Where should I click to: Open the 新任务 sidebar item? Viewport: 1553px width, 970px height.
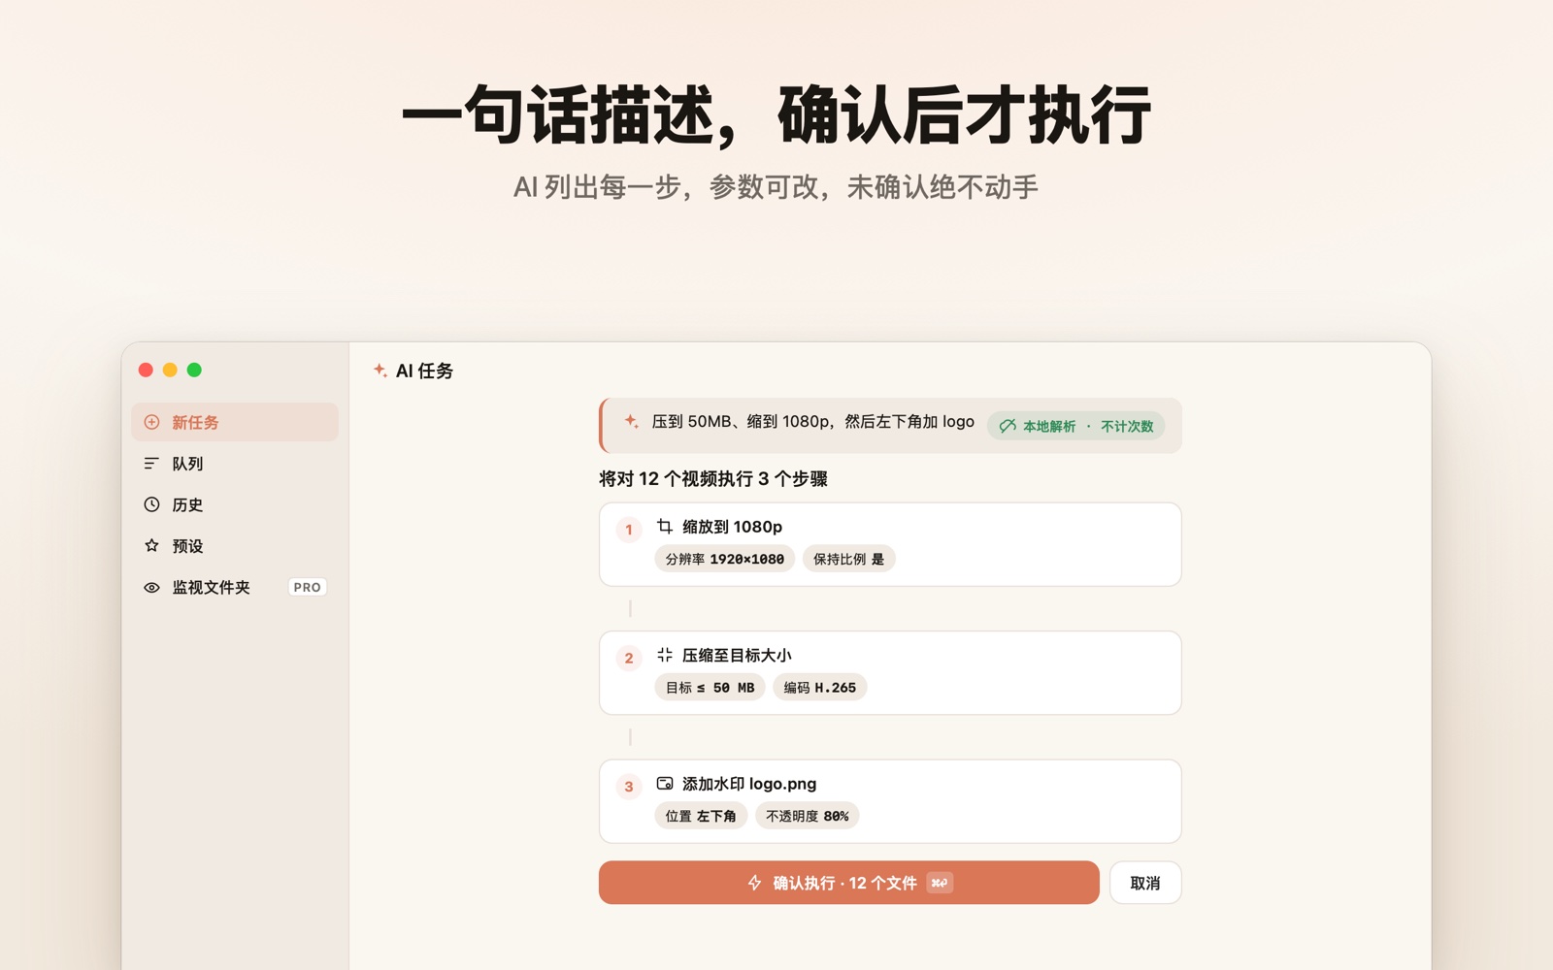pyautogui.click(x=235, y=422)
